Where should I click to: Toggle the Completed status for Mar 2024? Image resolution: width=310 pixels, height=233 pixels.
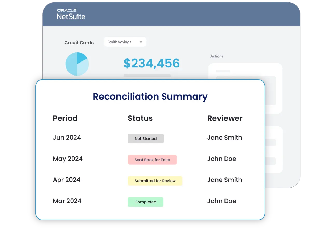click(145, 202)
